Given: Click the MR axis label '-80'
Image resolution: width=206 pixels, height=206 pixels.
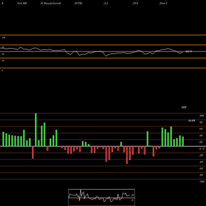Looking at the screenshot, I should [x=201, y=175].
